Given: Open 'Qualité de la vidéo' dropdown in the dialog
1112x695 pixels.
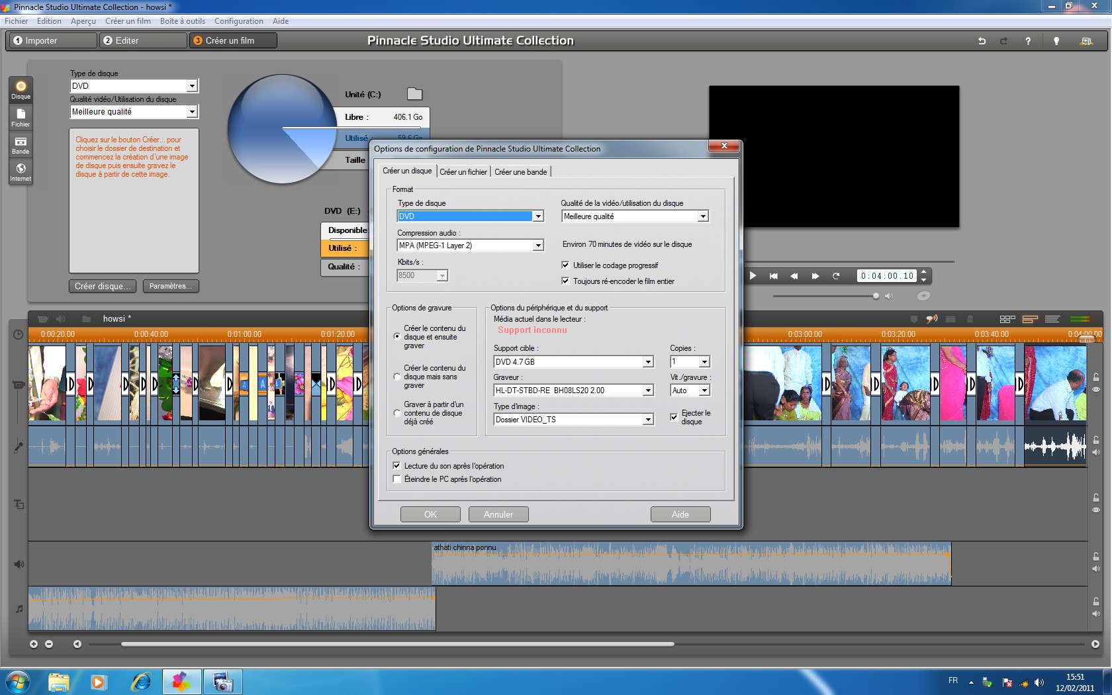Looking at the screenshot, I should (x=703, y=216).
